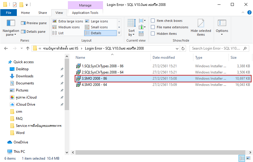
Task: Switch layout to Small icons
Action: click(x=97, y=27)
